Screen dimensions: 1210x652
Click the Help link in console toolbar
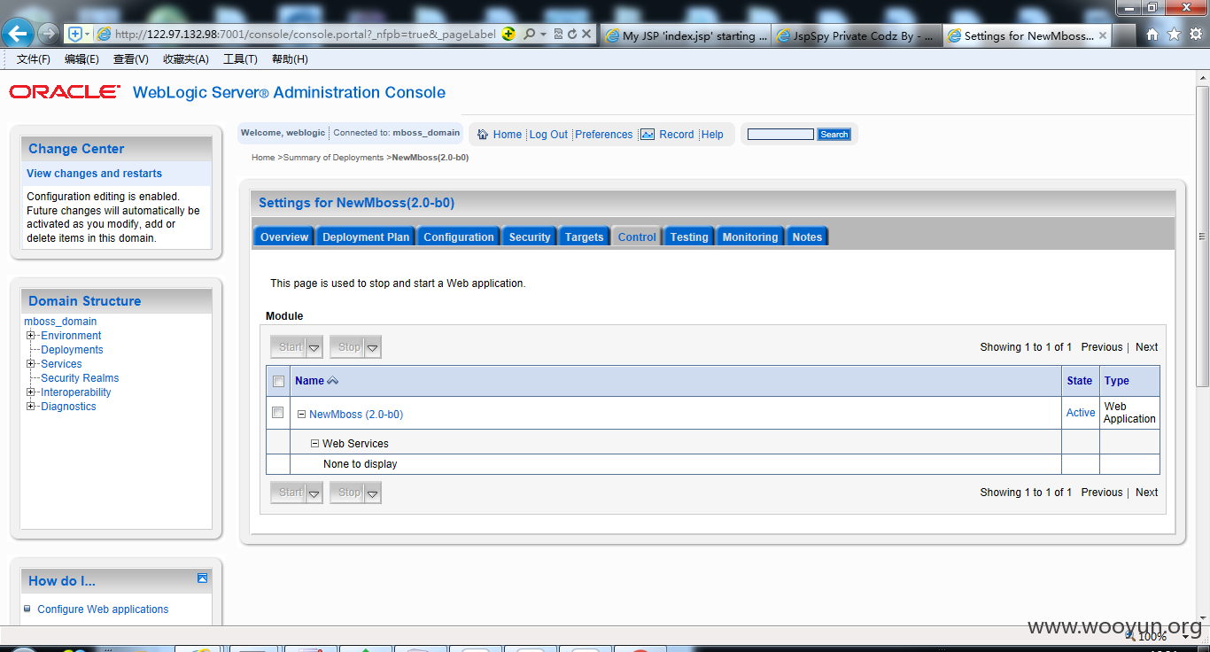pos(712,135)
